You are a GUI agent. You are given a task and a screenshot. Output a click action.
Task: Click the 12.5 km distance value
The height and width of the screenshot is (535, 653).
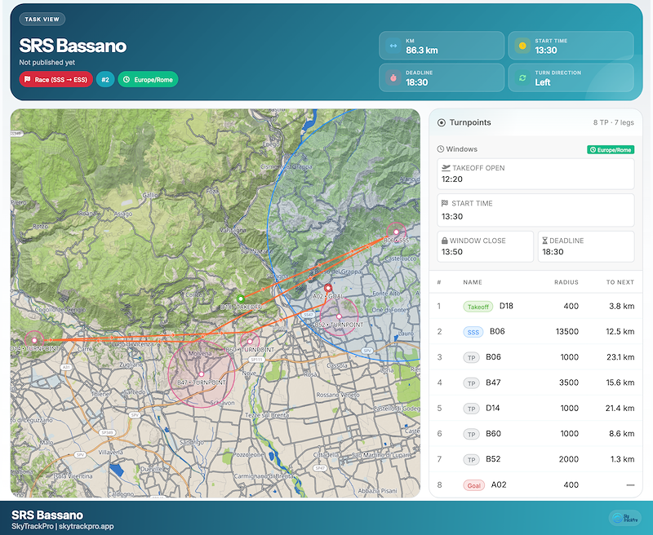(620, 332)
